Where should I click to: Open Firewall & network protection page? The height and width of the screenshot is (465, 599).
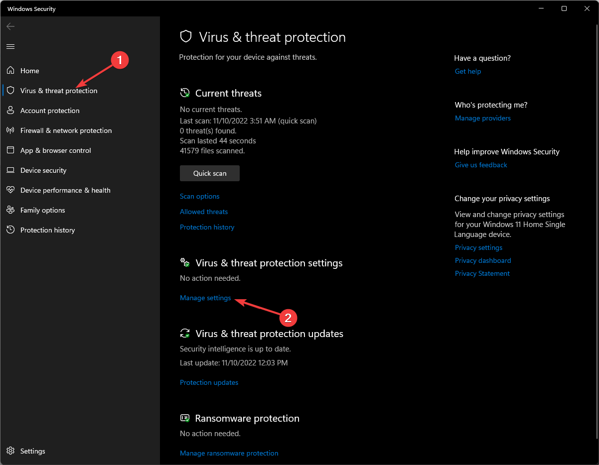pyautogui.click(x=66, y=130)
